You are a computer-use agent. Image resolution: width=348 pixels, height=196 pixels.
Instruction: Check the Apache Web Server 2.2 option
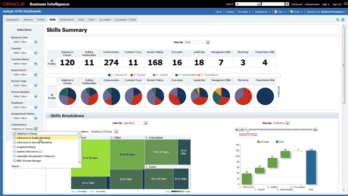14,152
